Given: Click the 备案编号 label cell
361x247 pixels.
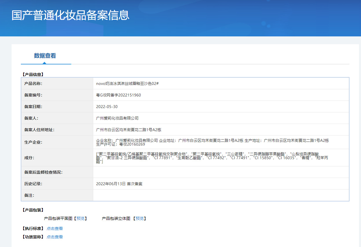Looking at the screenshot, I should 57,95.
